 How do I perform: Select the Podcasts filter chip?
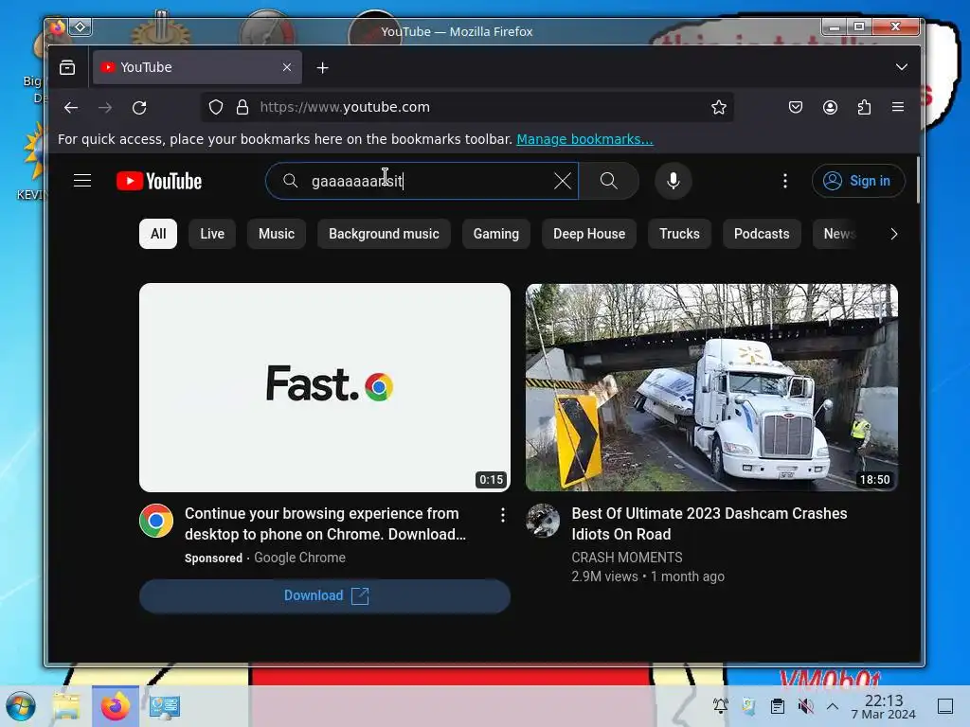[762, 234]
